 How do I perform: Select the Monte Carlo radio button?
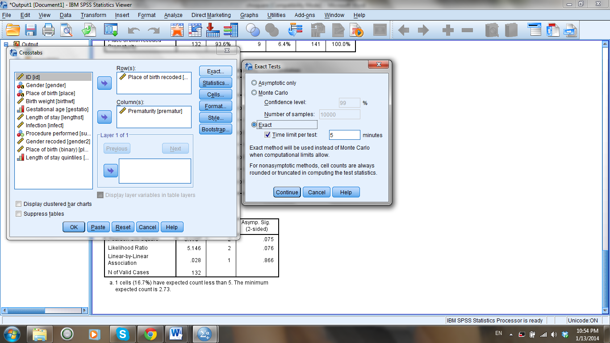click(x=255, y=93)
